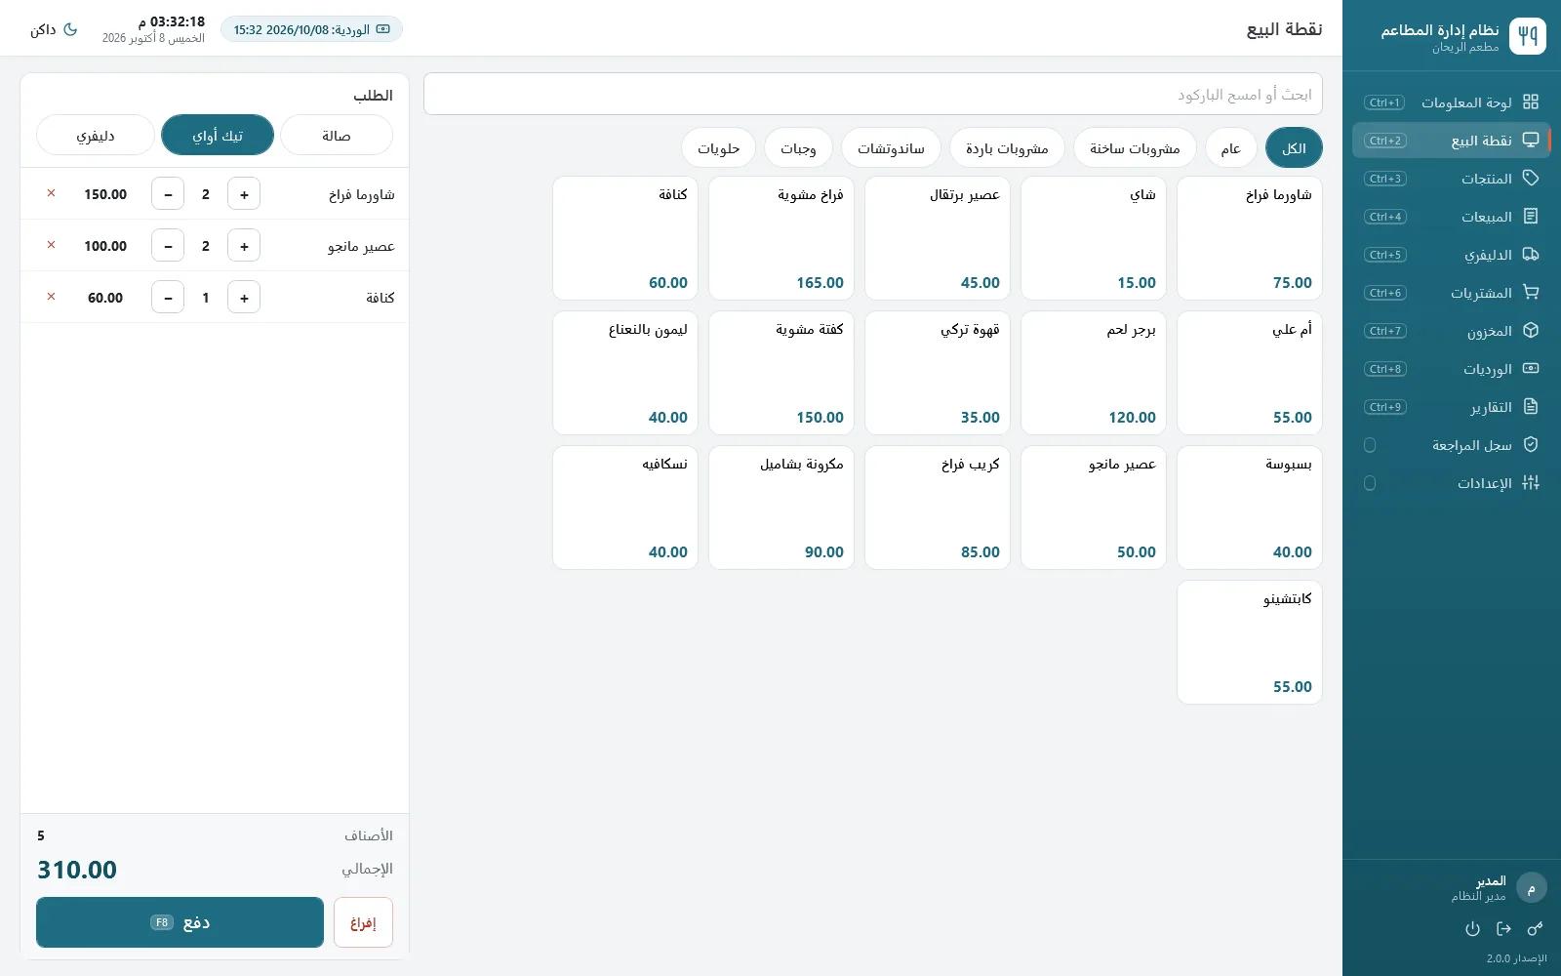The image size is (1561, 976).
Task: Click the logout arrow icon
Action: (1503, 929)
